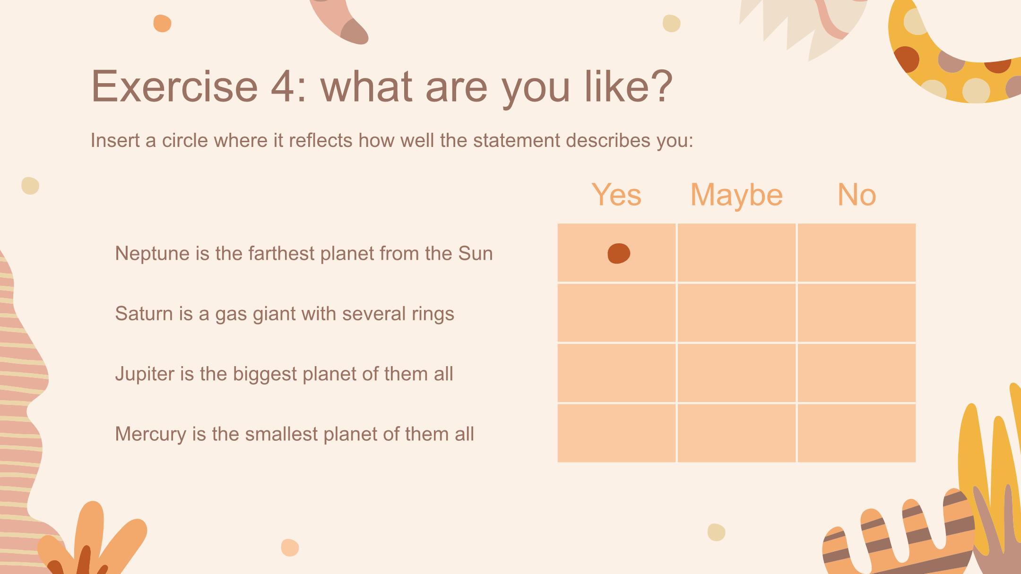Click the Maybe column header
The image size is (1021, 574).
[x=736, y=195]
